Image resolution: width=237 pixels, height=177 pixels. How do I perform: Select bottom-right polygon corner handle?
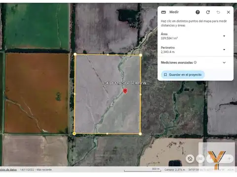pyautogui.click(x=140, y=134)
